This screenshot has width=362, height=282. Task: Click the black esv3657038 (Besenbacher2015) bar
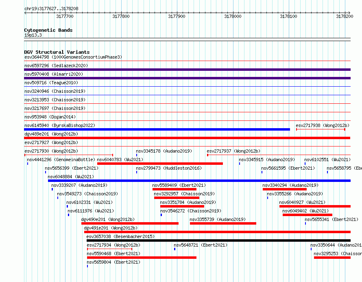pyautogui.click(x=218, y=240)
